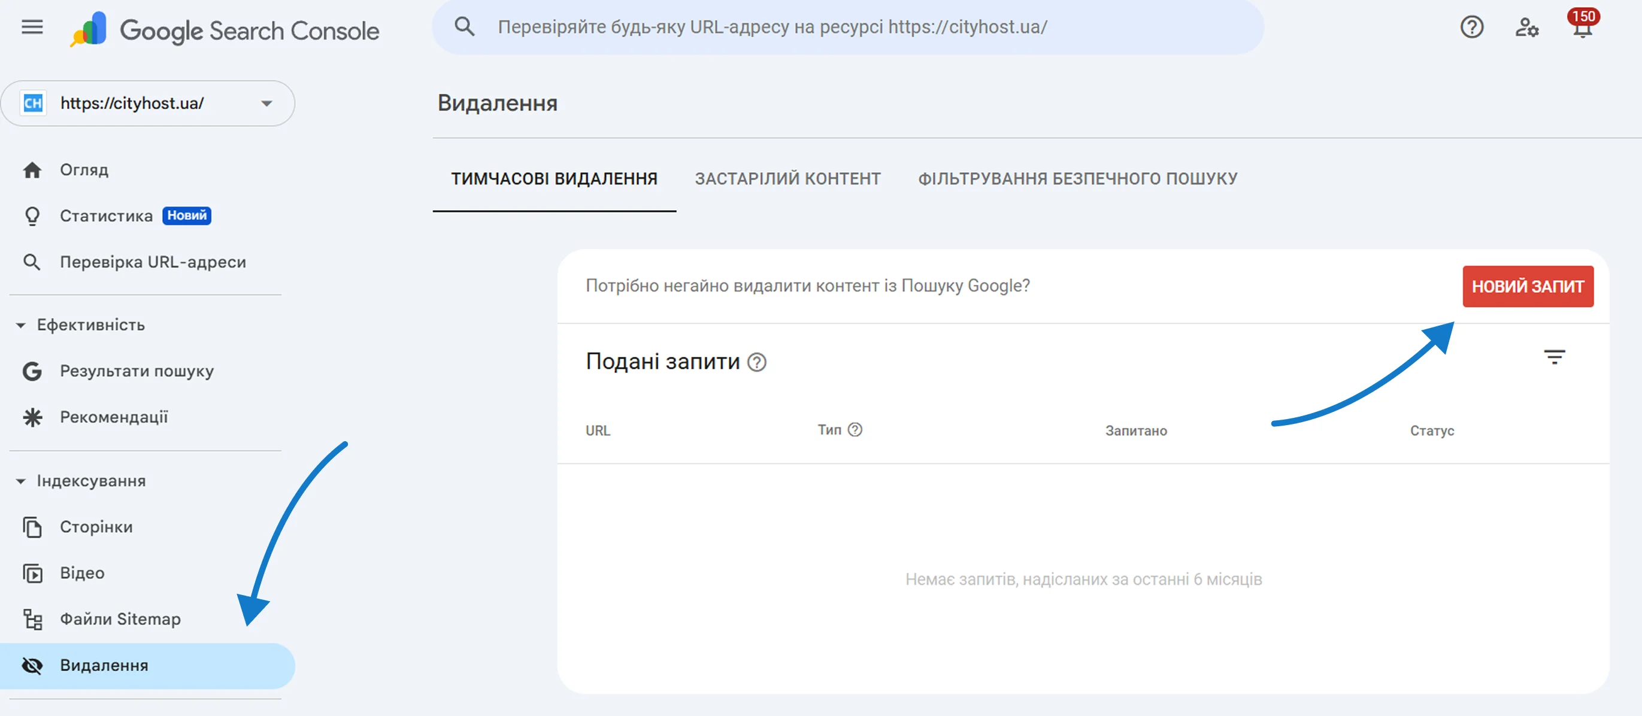Show explanation for the Тип column
Screen dimensions: 1642x716
855,430
